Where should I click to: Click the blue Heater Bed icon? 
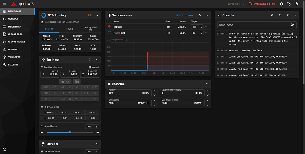[109, 33]
